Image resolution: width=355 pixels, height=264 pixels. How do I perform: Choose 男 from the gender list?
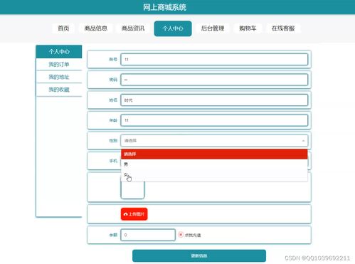[x=214, y=164]
